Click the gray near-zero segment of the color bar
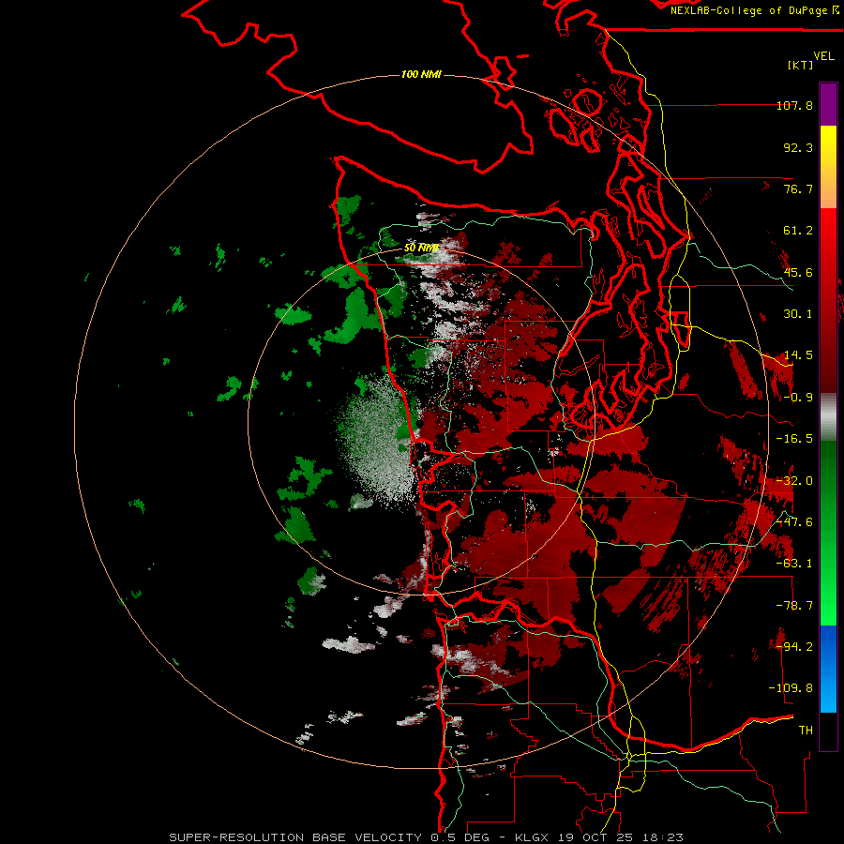This screenshot has height=844, width=844. pyautogui.click(x=828, y=417)
